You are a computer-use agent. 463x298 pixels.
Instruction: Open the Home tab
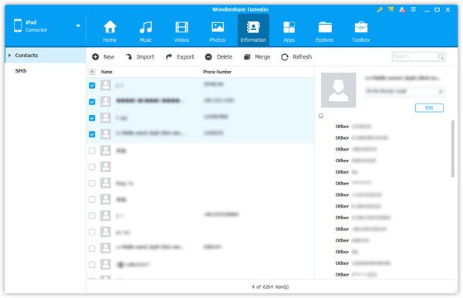point(110,31)
